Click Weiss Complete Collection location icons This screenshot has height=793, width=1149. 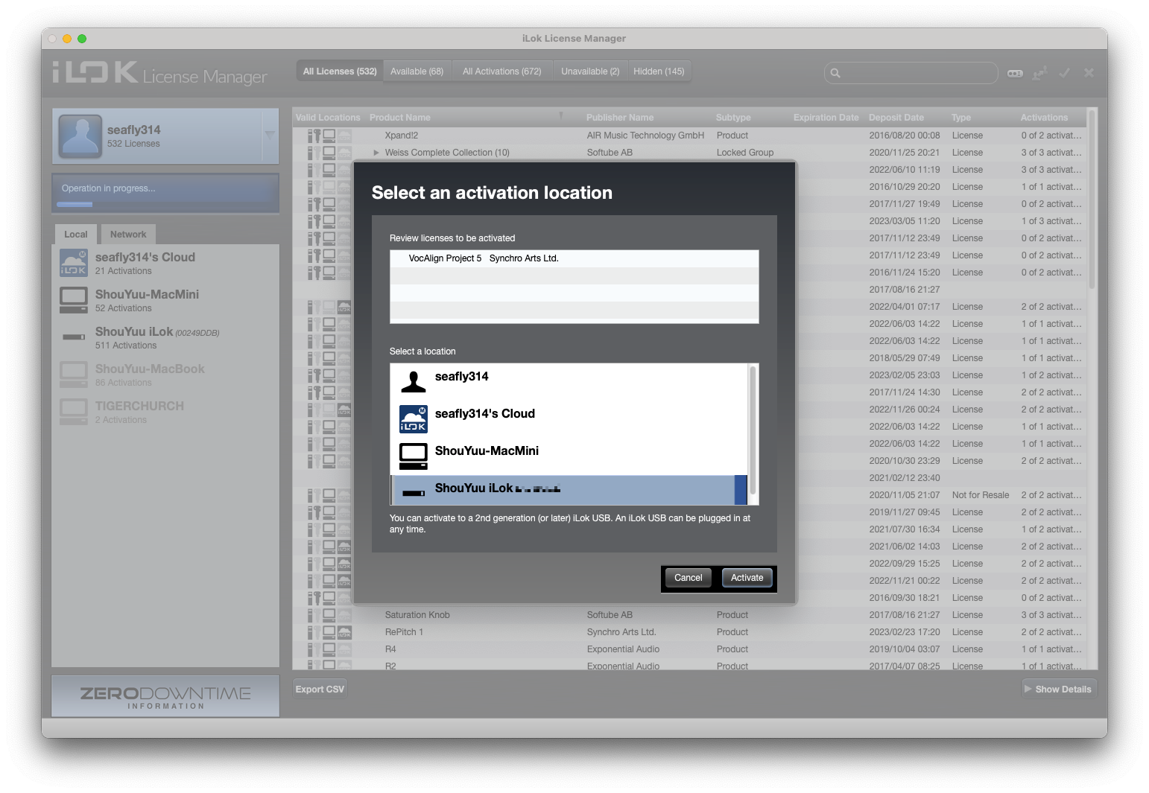click(x=329, y=153)
